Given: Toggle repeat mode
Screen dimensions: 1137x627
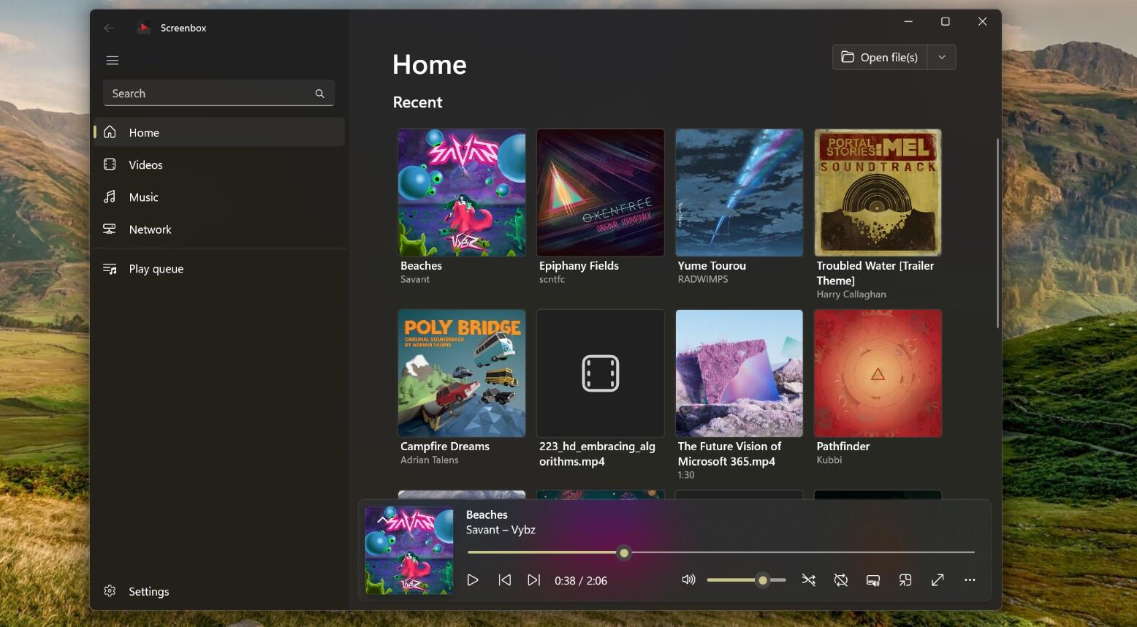Looking at the screenshot, I should click(841, 580).
